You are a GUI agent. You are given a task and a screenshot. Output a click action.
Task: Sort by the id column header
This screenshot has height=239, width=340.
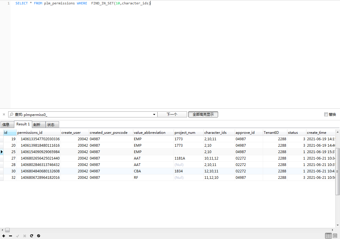point(10,133)
